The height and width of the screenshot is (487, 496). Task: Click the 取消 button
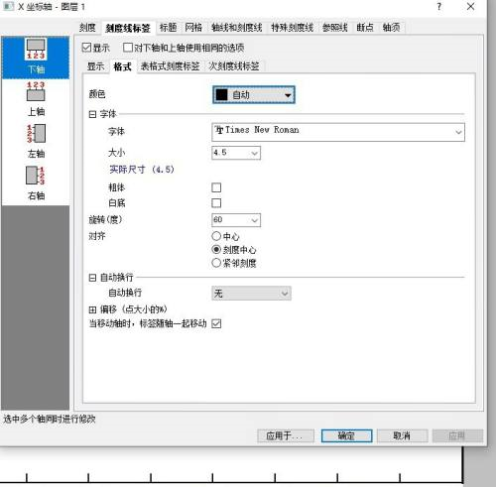(402, 435)
